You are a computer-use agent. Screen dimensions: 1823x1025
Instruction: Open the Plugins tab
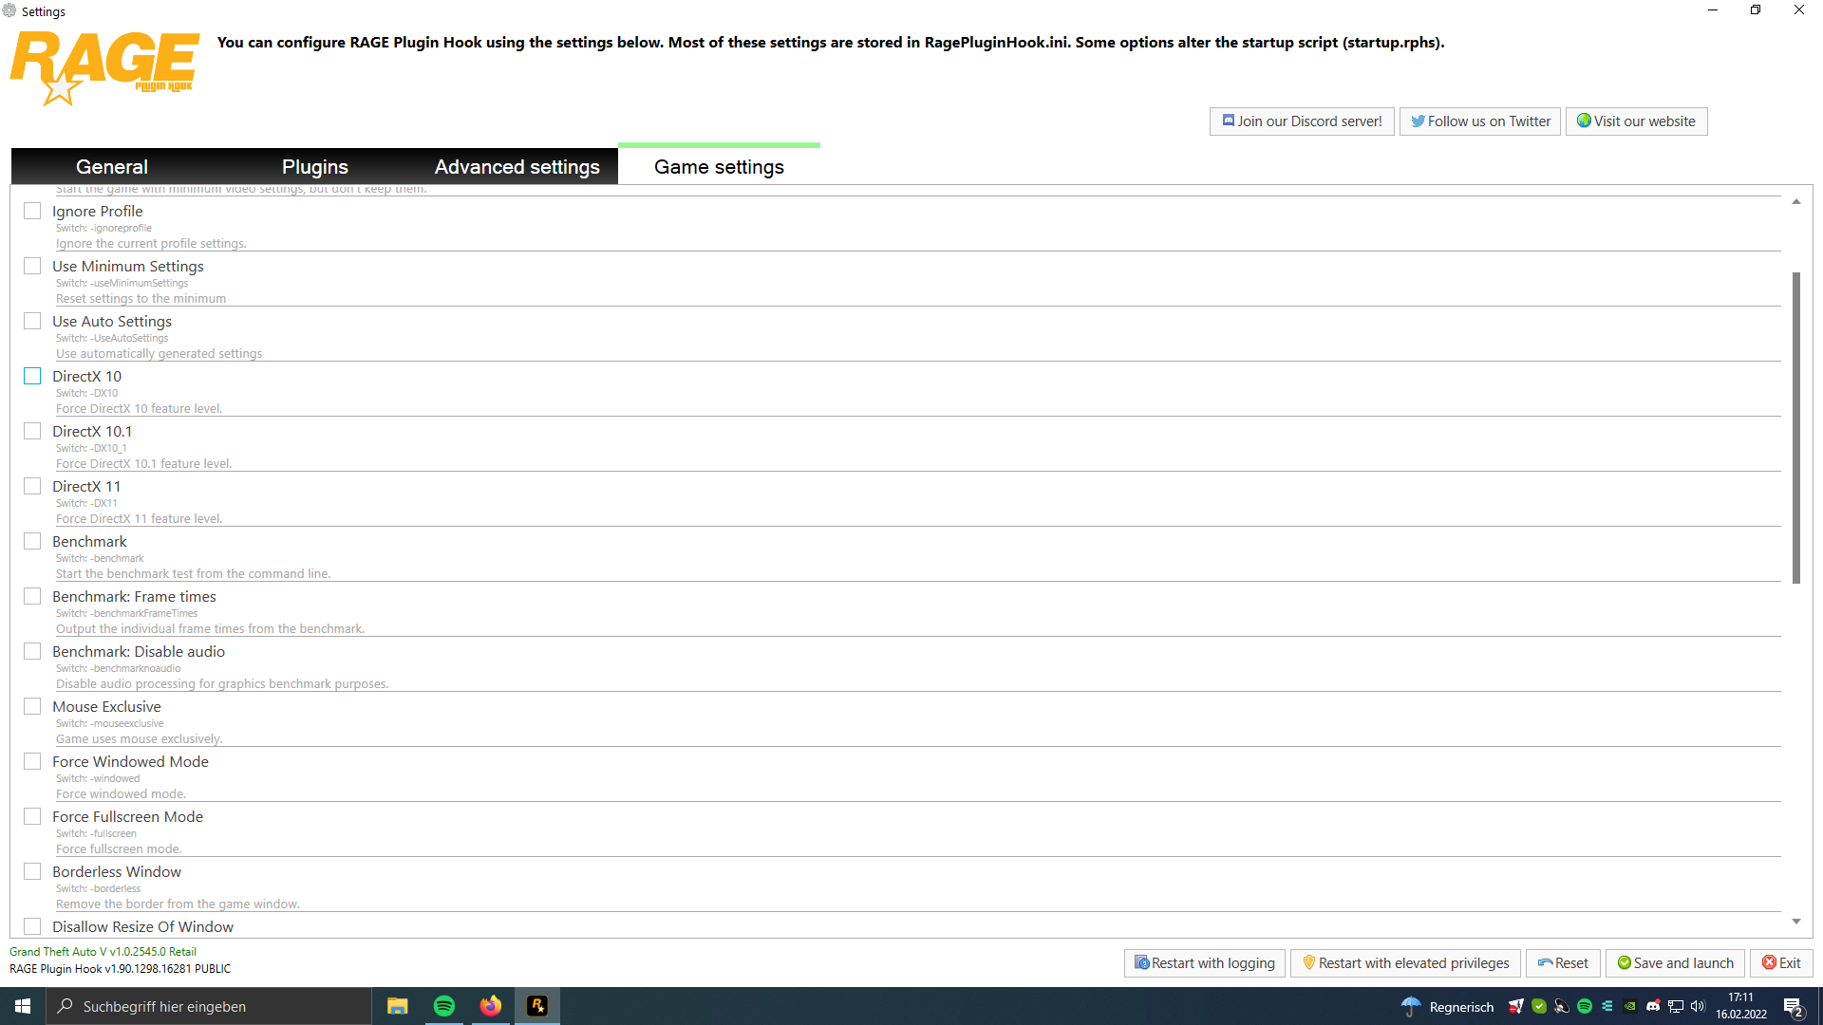(x=314, y=167)
